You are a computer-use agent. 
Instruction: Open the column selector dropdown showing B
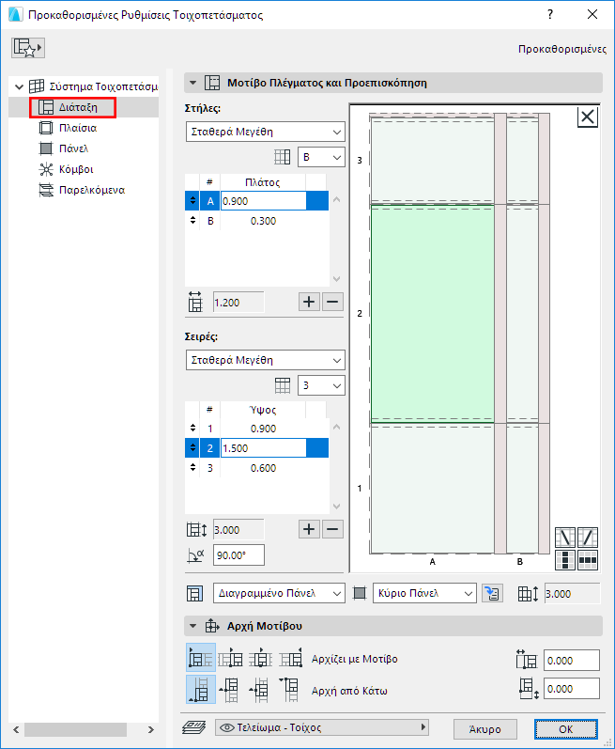point(321,157)
